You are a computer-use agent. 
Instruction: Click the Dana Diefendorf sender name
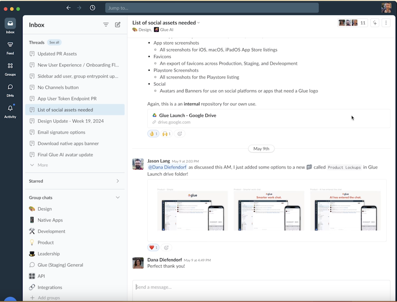(165, 260)
